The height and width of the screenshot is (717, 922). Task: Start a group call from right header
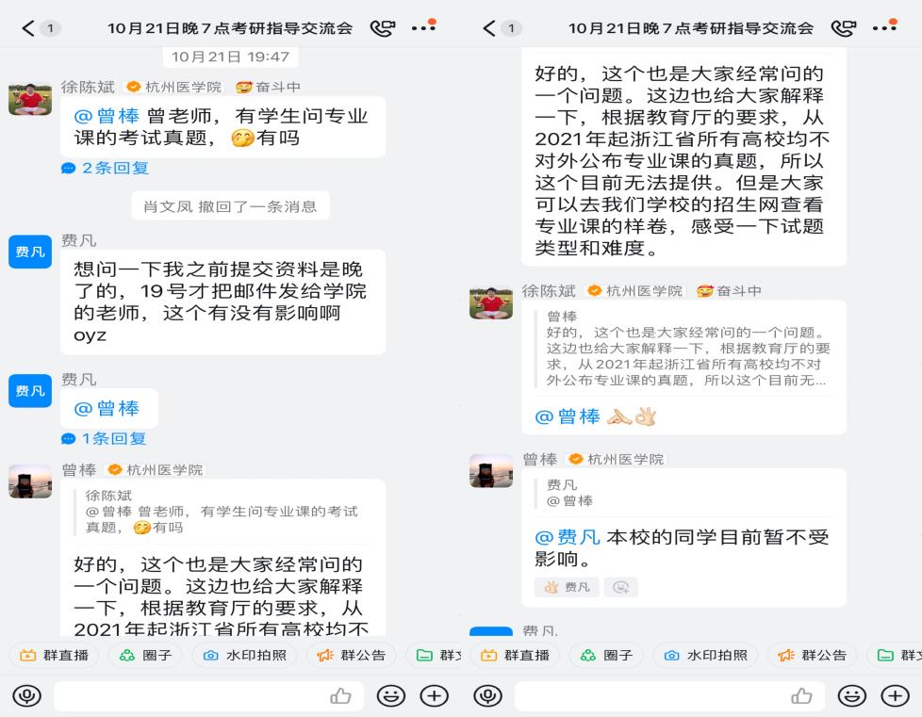(844, 27)
